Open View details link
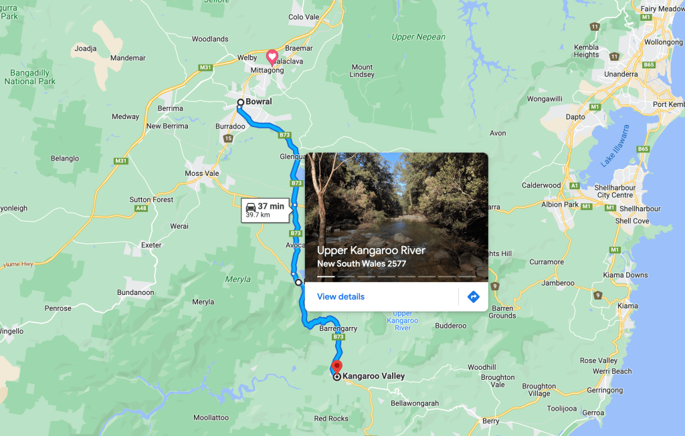 click(340, 297)
